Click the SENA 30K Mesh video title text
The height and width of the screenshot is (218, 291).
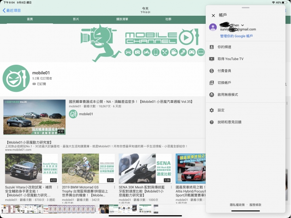[141, 191]
